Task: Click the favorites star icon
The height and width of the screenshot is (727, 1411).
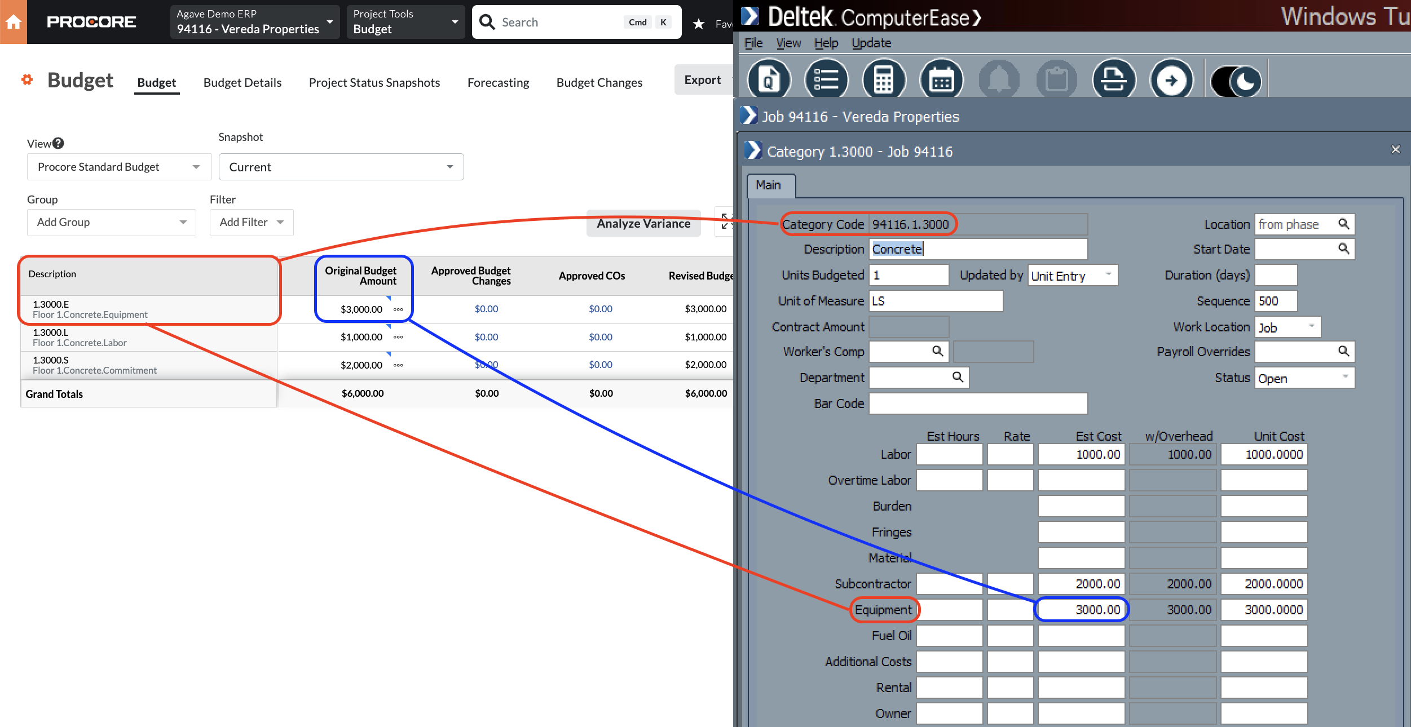Action: pyautogui.click(x=699, y=24)
